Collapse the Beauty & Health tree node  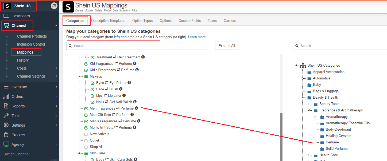point(303,98)
